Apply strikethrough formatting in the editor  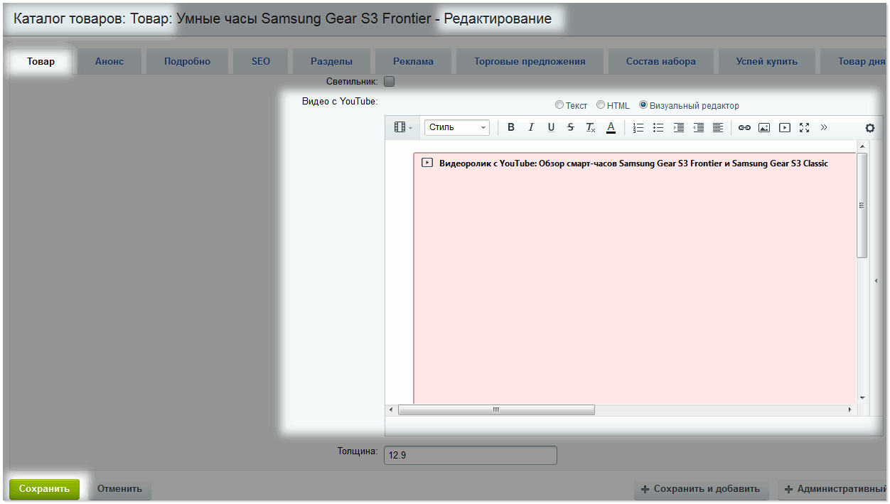click(x=570, y=127)
